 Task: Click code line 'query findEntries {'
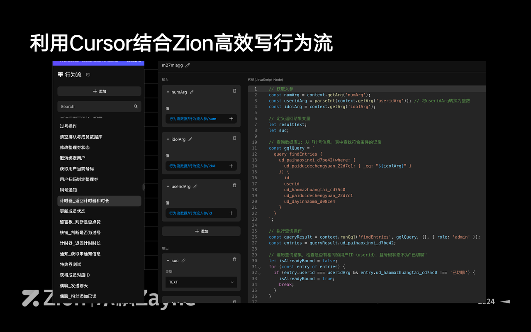(x=298, y=154)
